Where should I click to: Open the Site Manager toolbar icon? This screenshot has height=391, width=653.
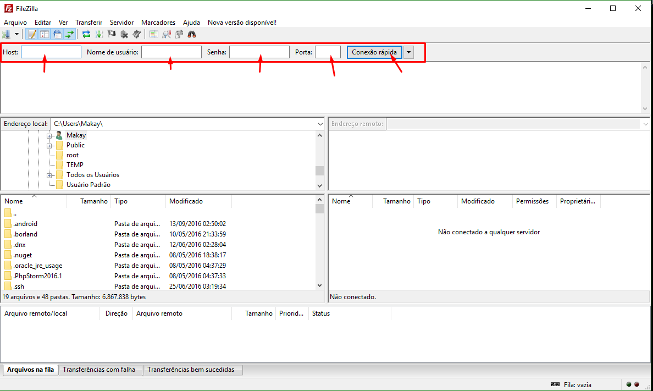pos(7,34)
